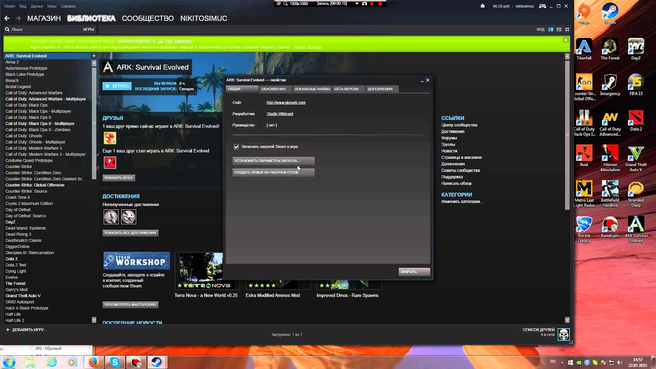
Task: View second unearned ARK achievement icon
Action: (129, 217)
